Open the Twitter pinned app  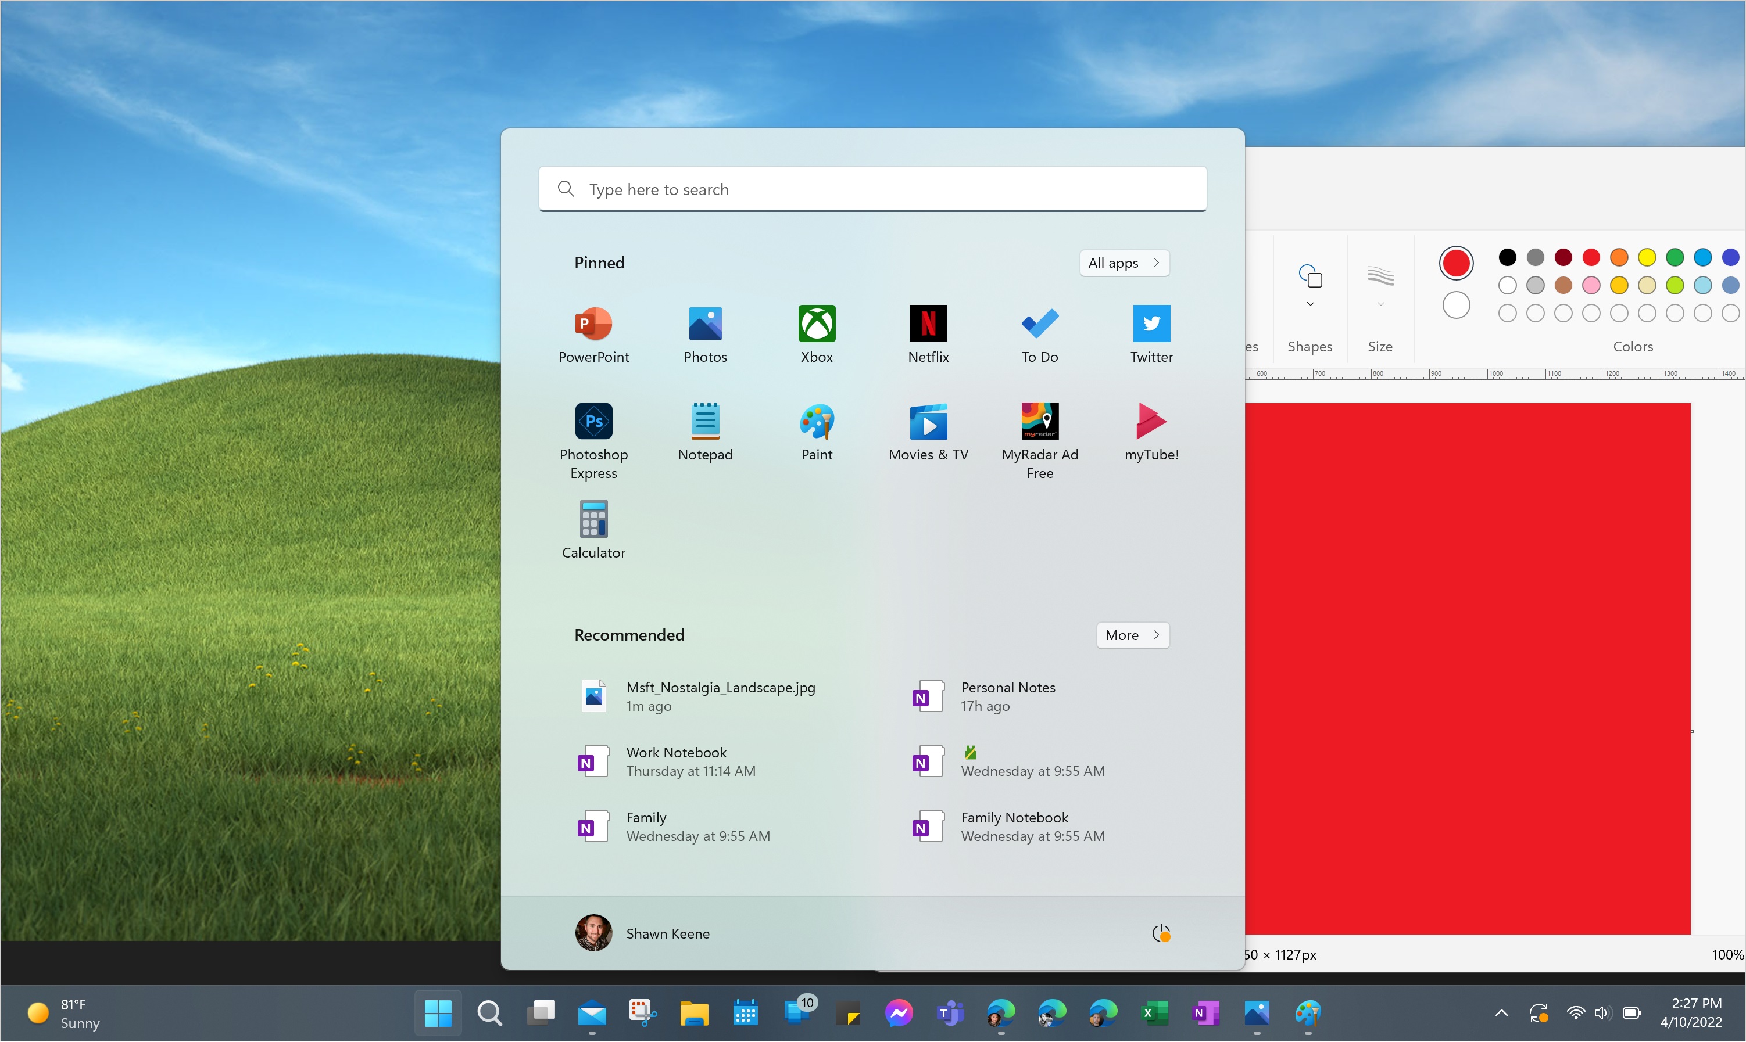pyautogui.click(x=1151, y=335)
